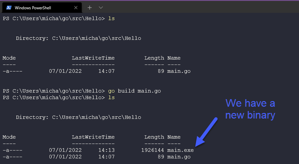Click the main.exe file name

click(180, 150)
